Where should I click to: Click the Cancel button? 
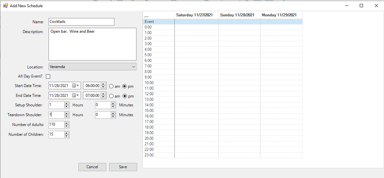[x=92, y=167]
